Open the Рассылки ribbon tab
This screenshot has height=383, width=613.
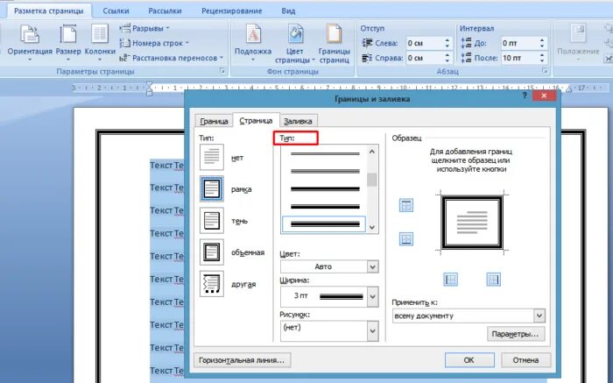pyautogui.click(x=165, y=11)
